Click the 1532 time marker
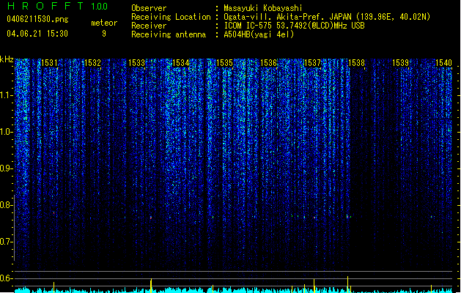Screen dimensions: 461x293 coord(92,63)
